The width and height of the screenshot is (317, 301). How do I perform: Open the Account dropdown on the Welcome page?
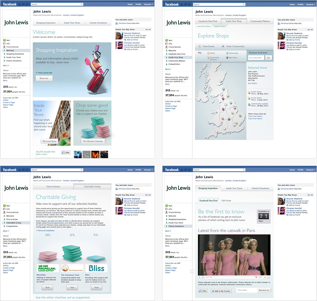pyautogui.click(x=148, y=4)
